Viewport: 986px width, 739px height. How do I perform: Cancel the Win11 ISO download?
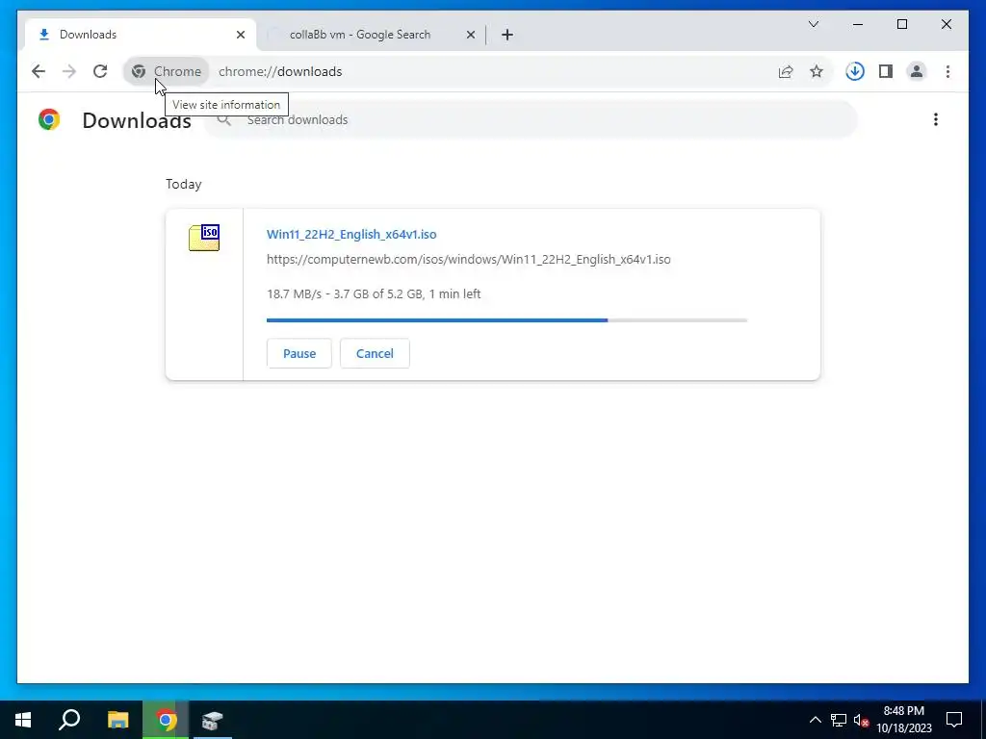375,353
